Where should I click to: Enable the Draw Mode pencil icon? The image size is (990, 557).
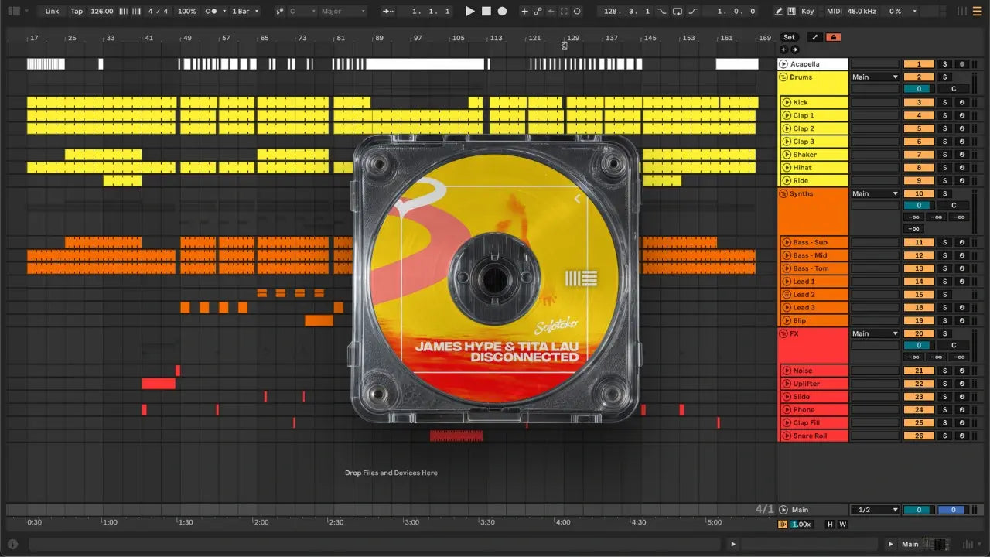click(779, 12)
